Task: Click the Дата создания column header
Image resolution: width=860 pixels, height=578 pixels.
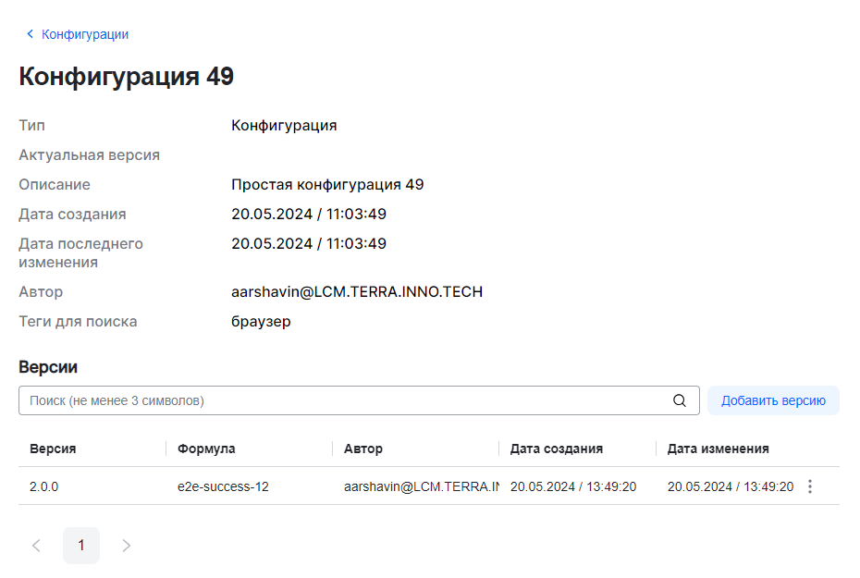Action: tap(557, 449)
